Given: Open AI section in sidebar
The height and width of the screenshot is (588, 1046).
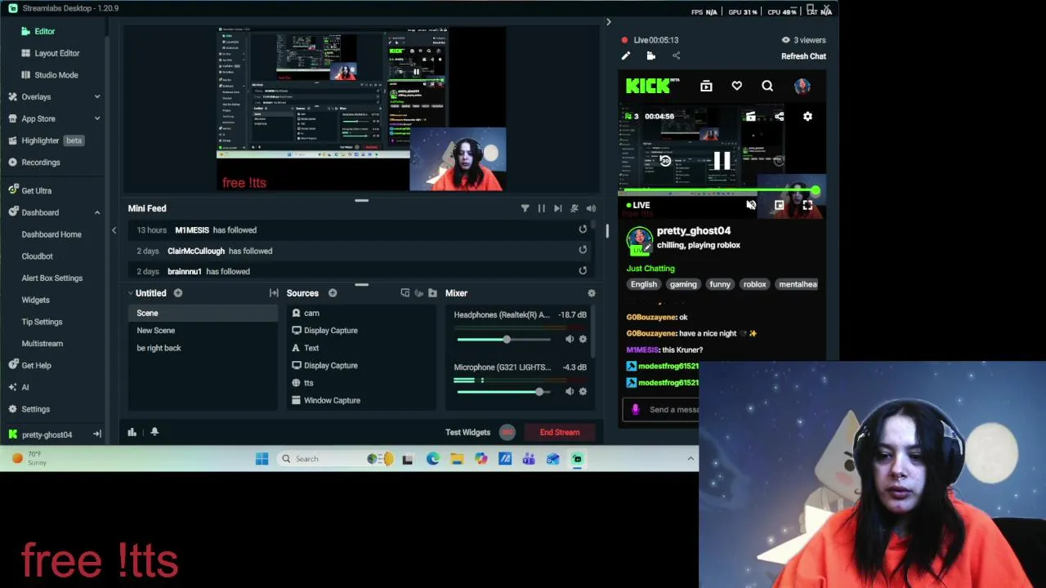Looking at the screenshot, I should tap(25, 387).
